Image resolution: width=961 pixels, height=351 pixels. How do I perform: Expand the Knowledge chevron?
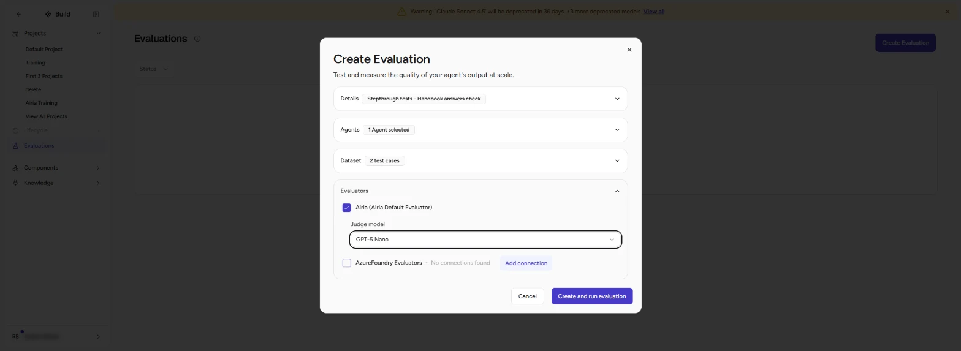click(98, 183)
